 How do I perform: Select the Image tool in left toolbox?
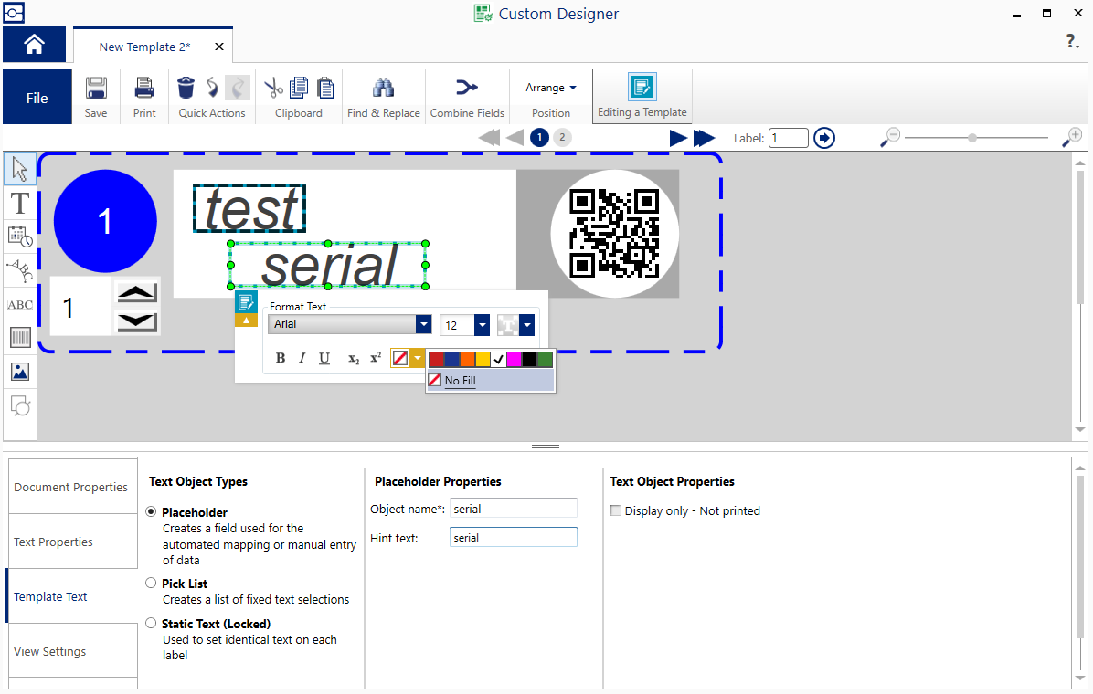click(x=20, y=372)
